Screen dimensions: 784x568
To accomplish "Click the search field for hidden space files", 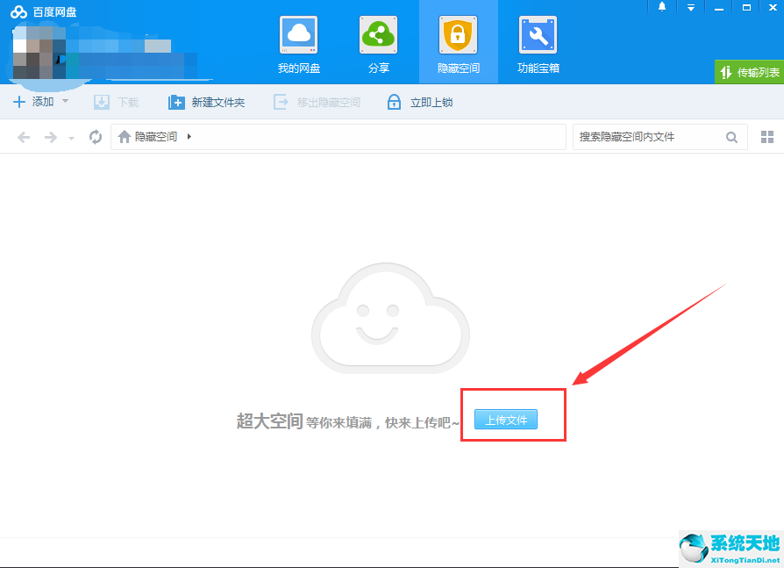I will pos(647,137).
